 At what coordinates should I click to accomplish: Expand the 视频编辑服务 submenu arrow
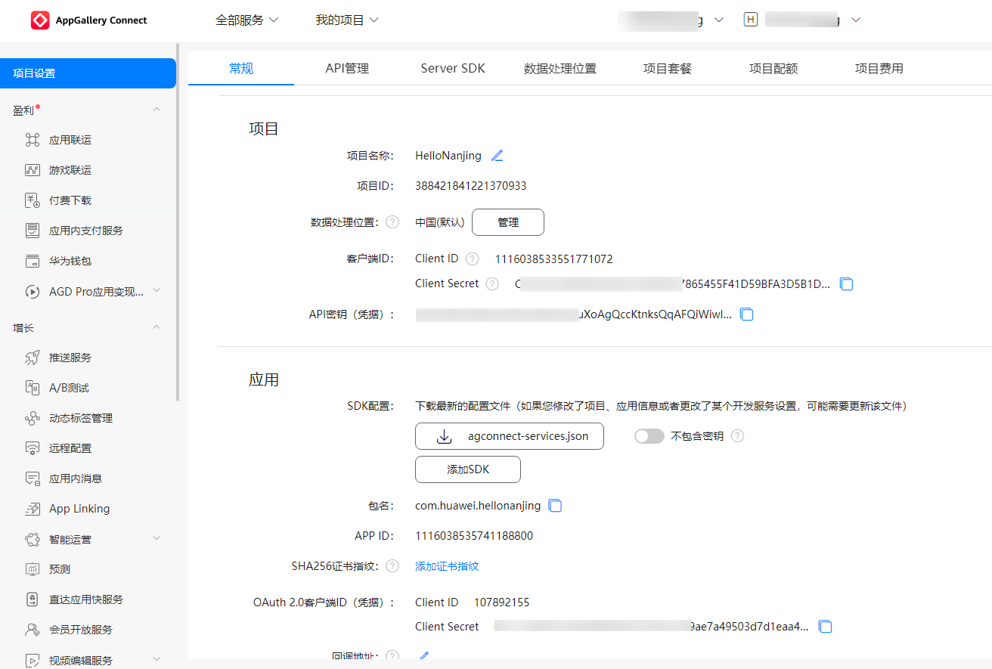157,659
